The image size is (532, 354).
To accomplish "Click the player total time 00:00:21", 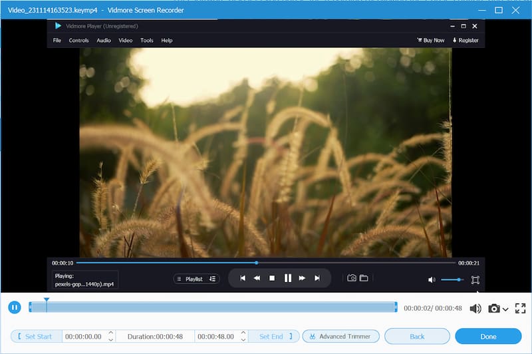I will [x=469, y=263].
